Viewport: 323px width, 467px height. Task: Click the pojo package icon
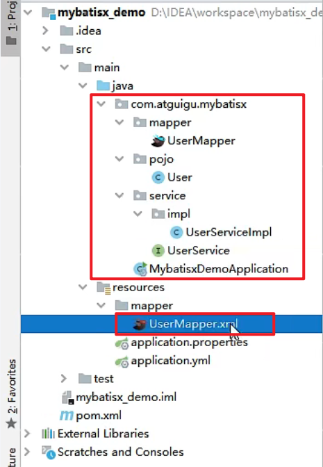point(140,159)
